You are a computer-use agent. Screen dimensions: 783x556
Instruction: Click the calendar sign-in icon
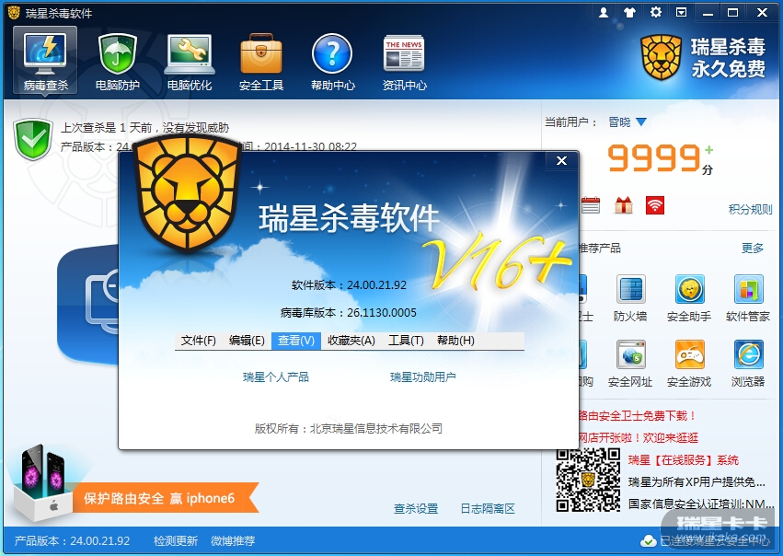(591, 205)
